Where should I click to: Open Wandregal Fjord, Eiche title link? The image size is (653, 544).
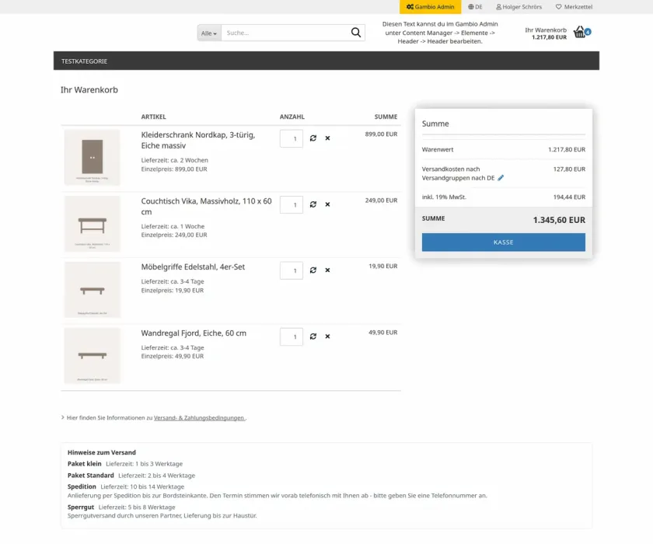(x=194, y=333)
